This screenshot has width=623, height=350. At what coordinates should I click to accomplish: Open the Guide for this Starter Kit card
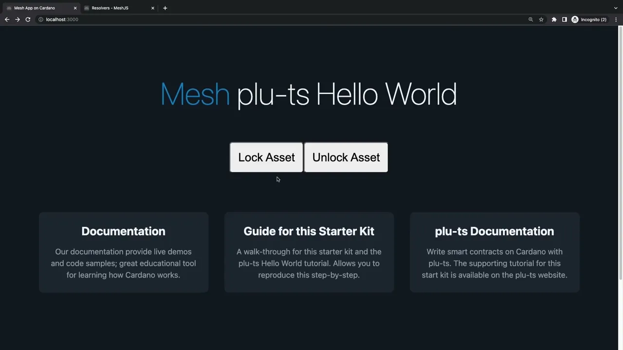coord(309,252)
